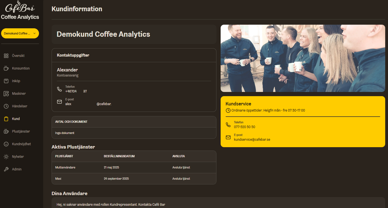
Task: Click the Plustjänster icon in sidebar
Action: point(6,131)
